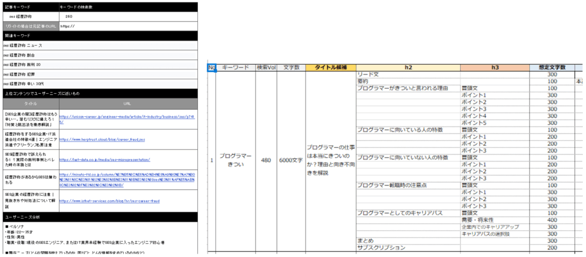Select the 'タイトル' column header, left table
Screen dimensions: 586x257
[31, 104]
